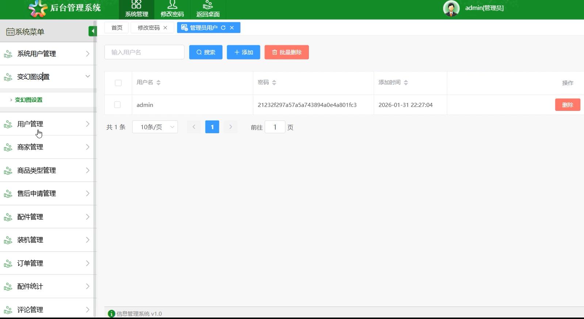Viewport: 584px width, 319px height.
Task: Expand 商家管理 via its chevron
Action: click(x=88, y=147)
